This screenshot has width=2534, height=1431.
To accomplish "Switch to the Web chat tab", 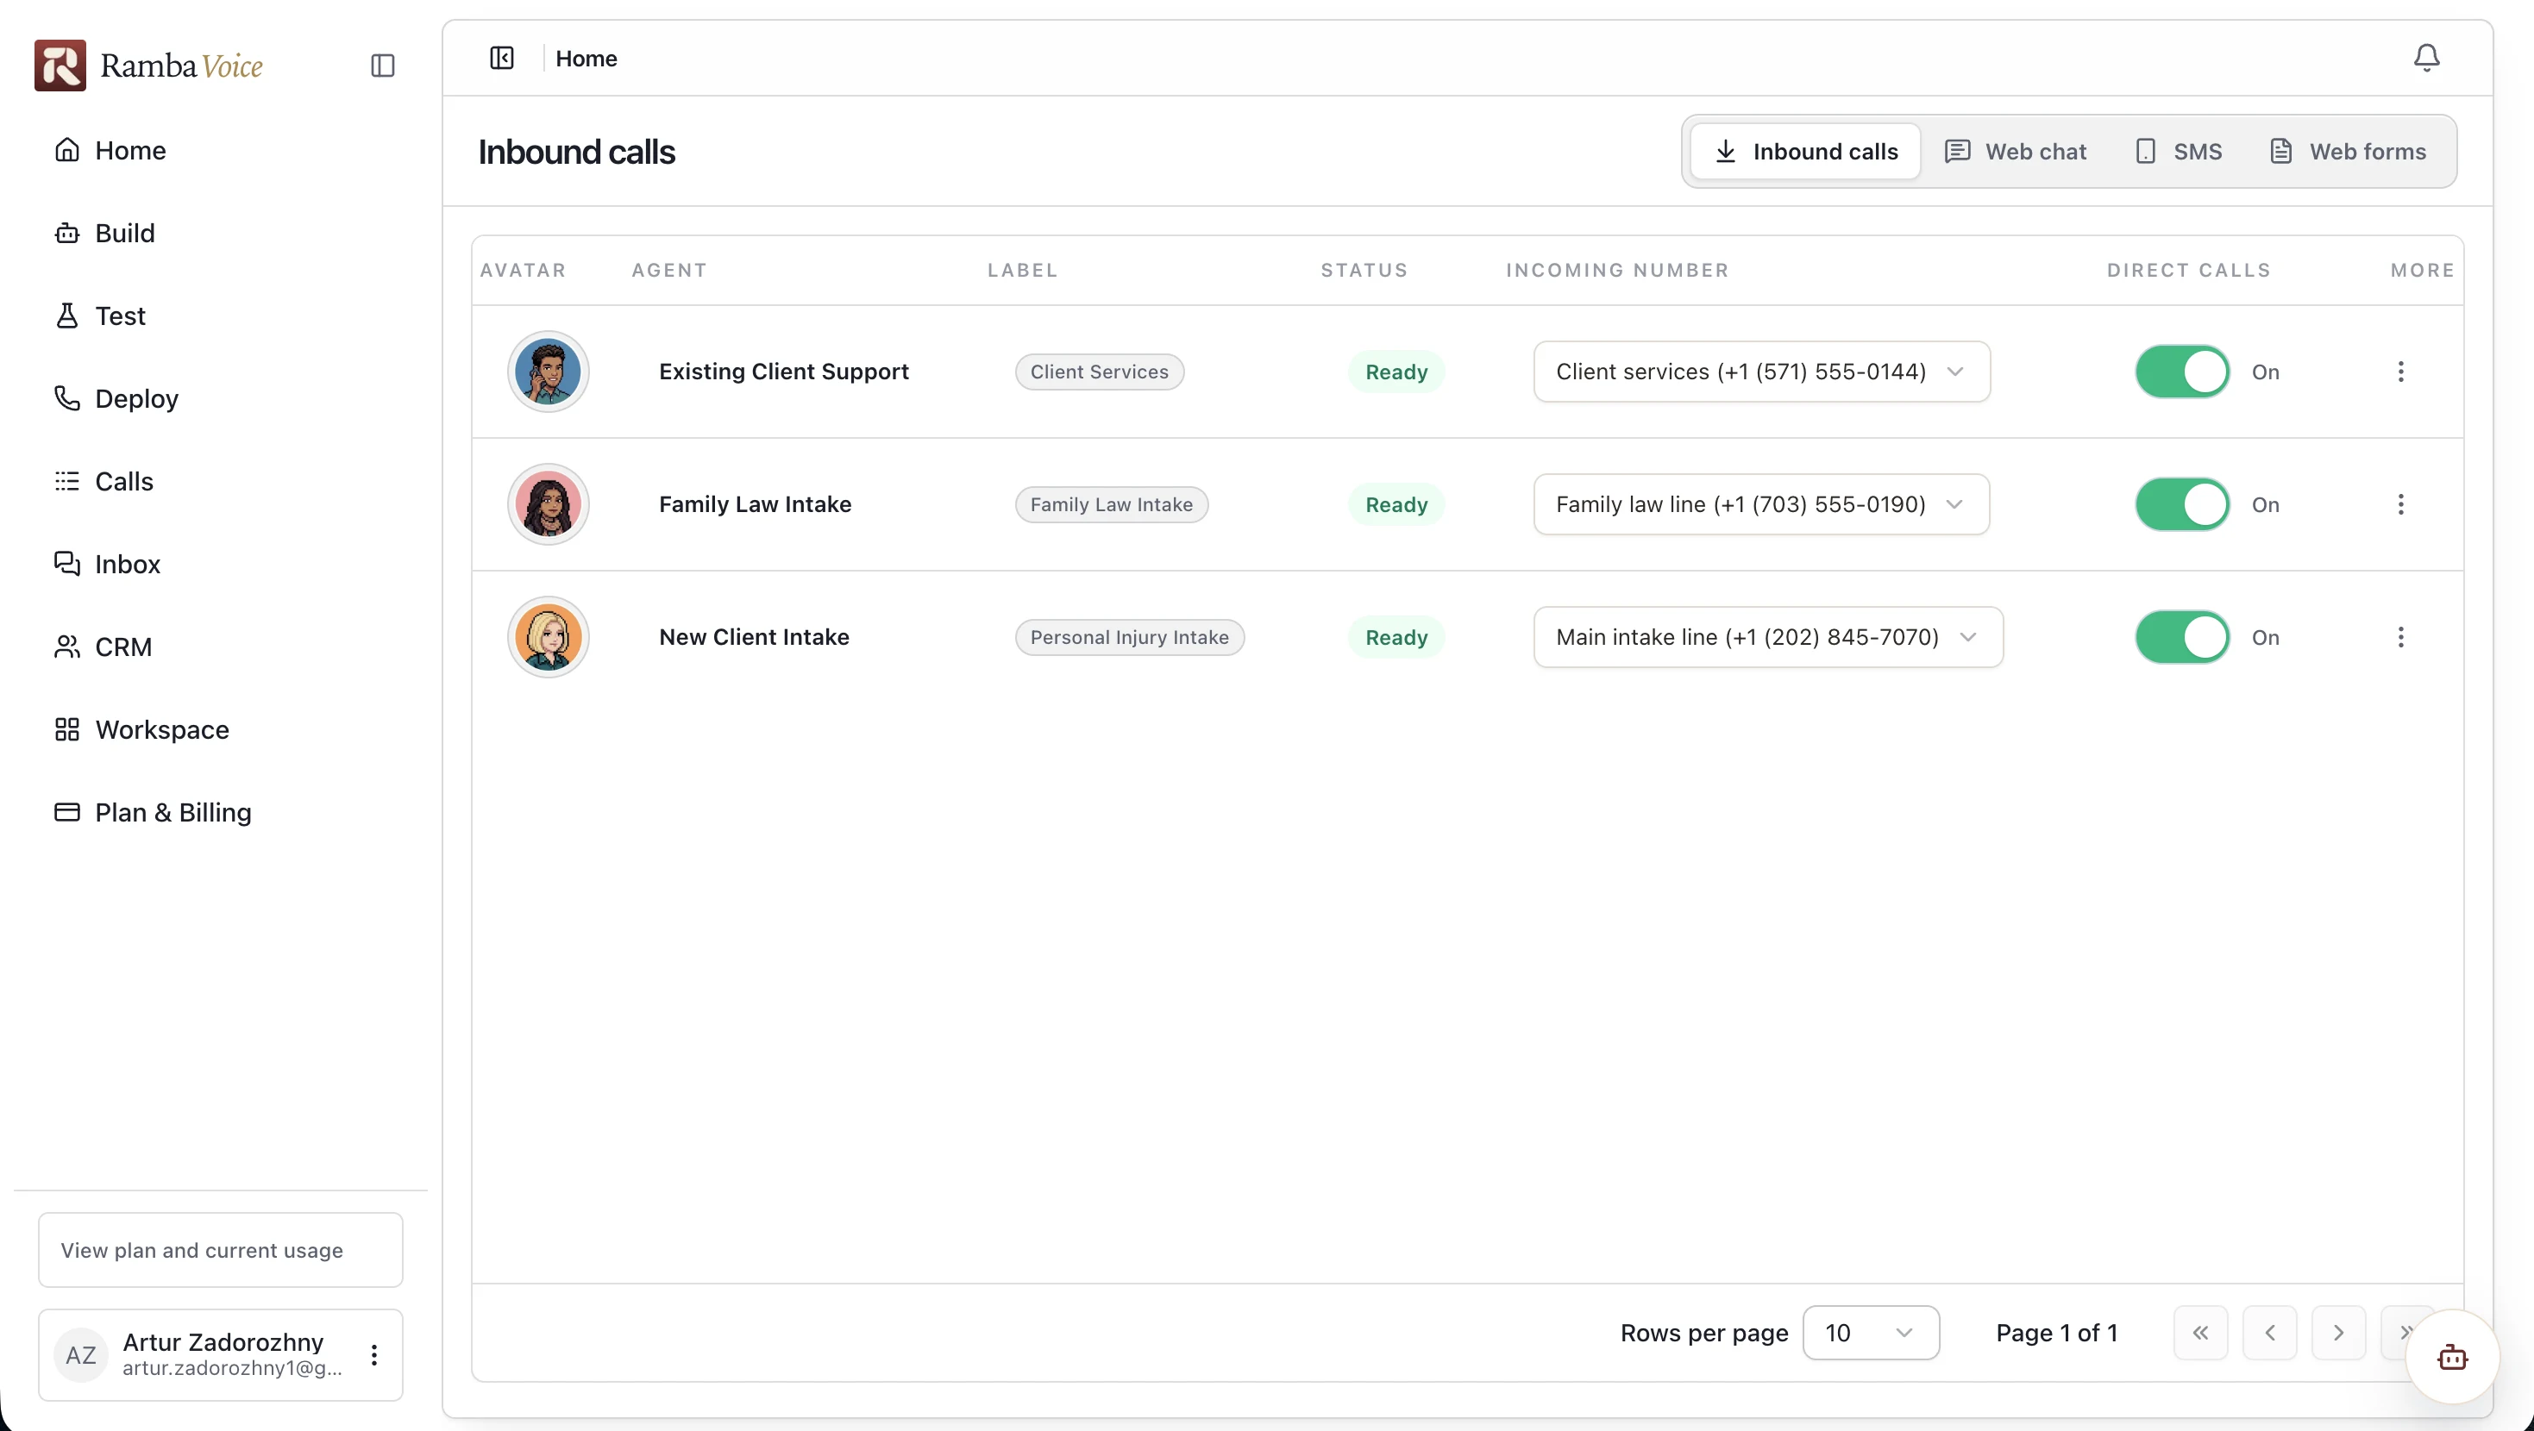I will tap(2016, 152).
